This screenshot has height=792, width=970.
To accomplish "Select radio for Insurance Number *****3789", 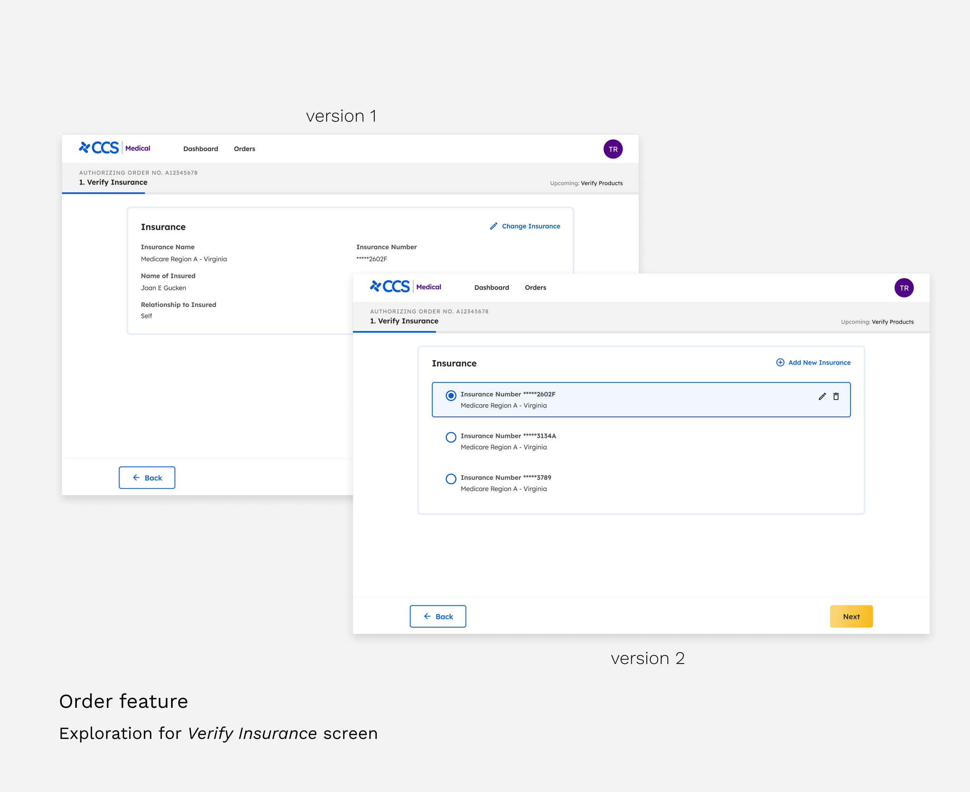I will pos(451,479).
